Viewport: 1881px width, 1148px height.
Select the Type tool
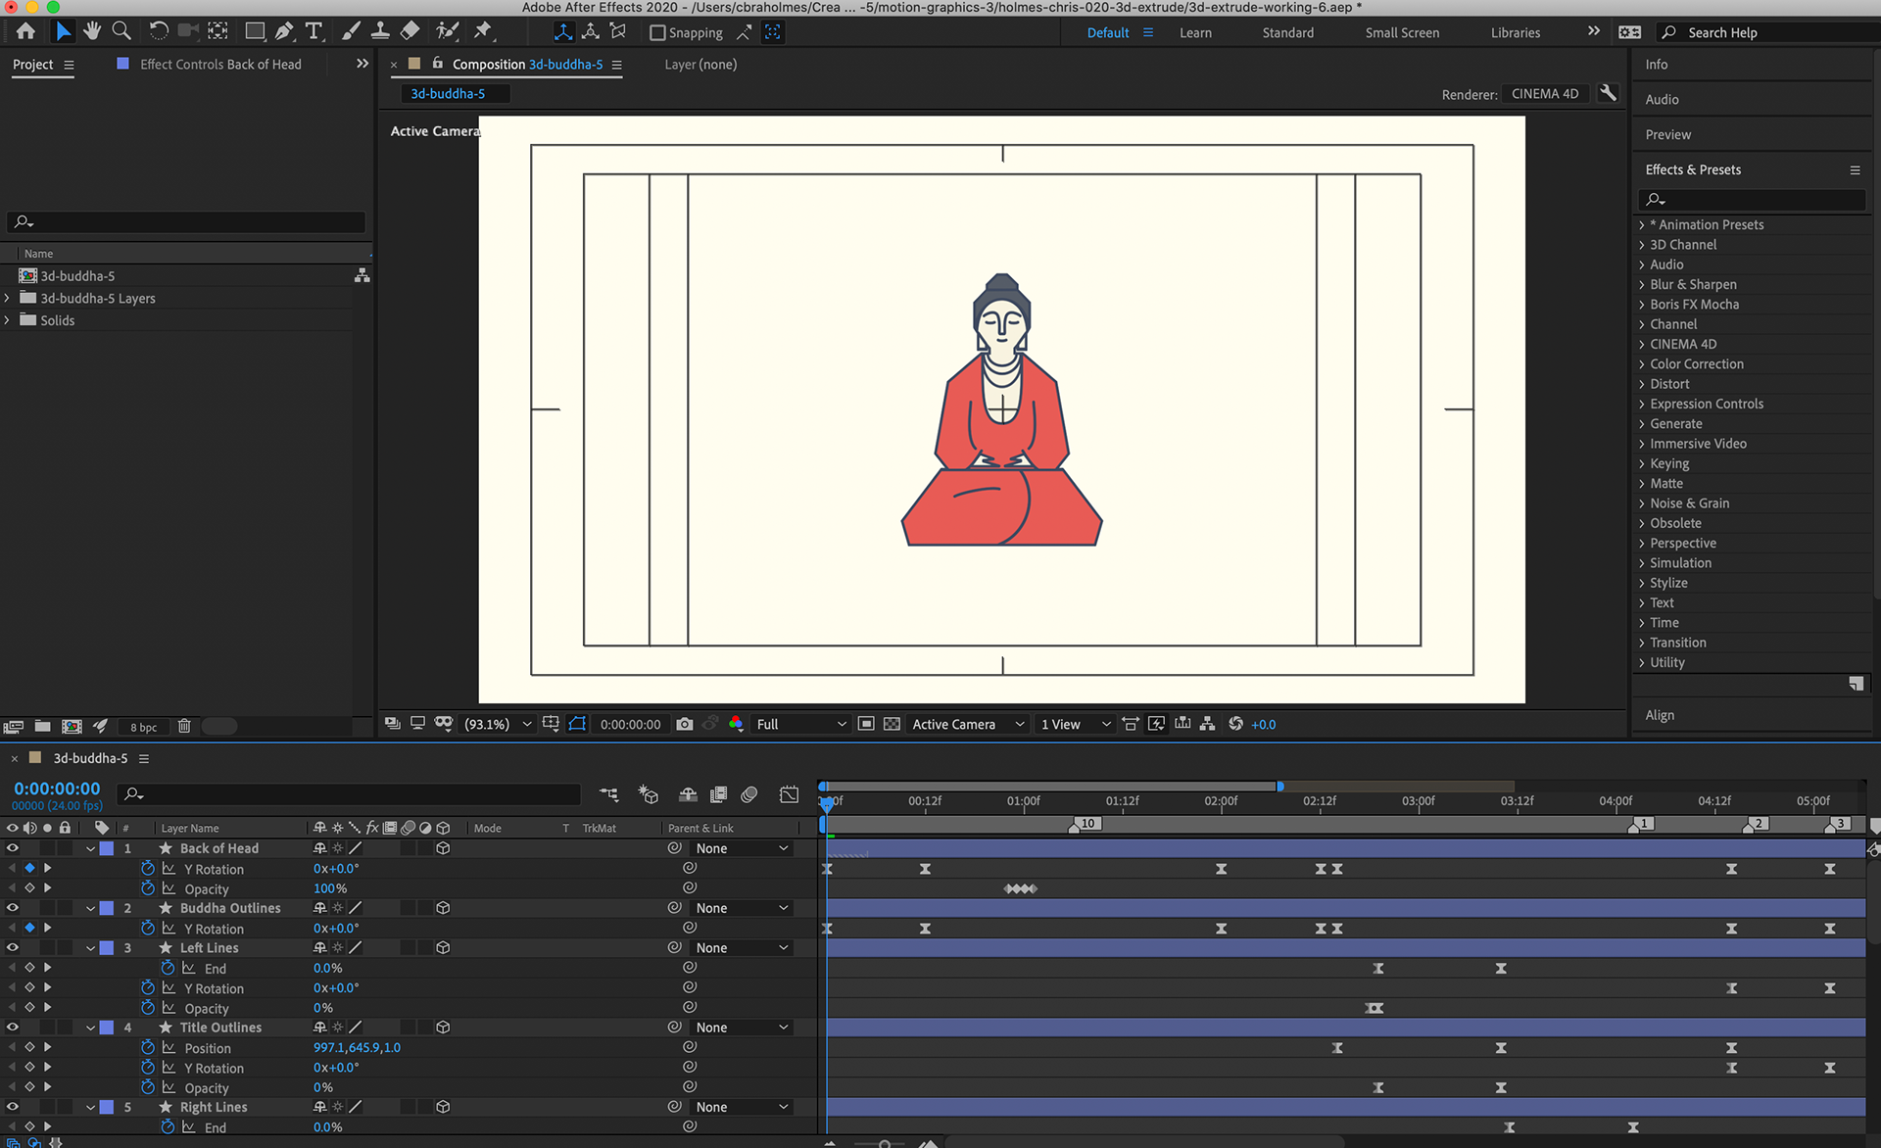313,31
